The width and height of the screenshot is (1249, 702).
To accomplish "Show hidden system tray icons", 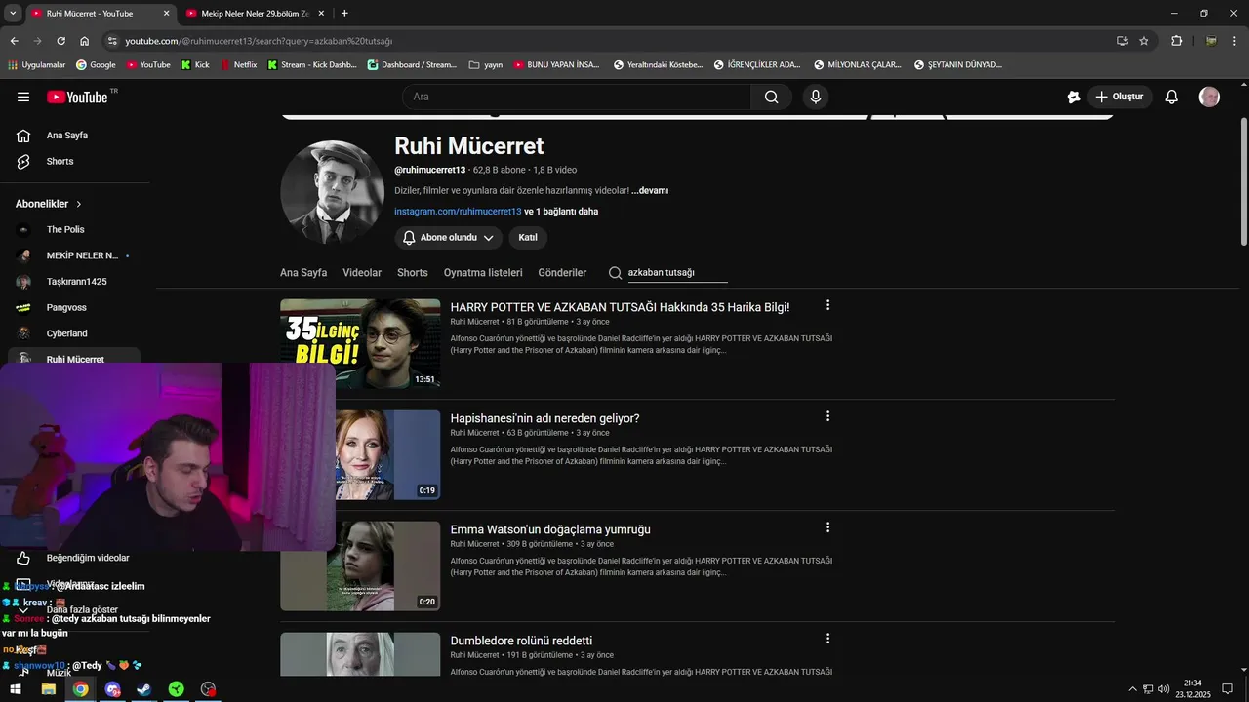I will point(1132,689).
